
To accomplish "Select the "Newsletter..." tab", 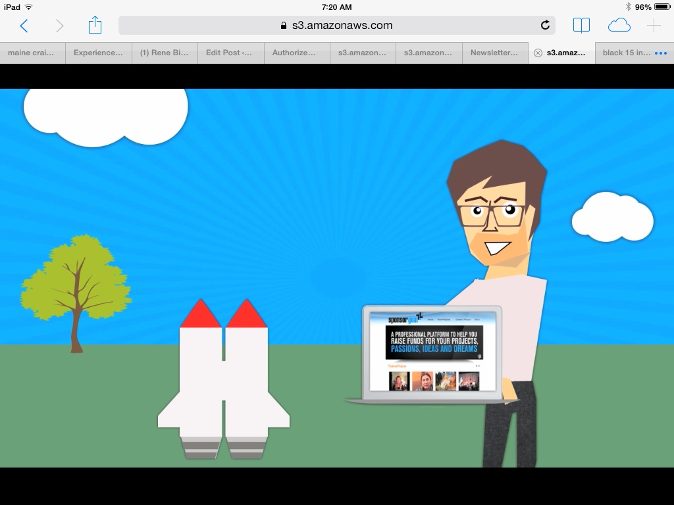I will (494, 53).
